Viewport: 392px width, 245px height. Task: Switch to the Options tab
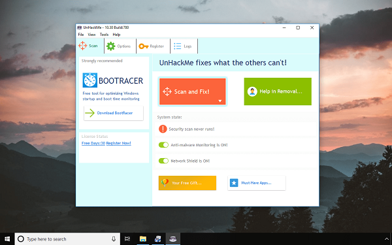tap(120, 46)
